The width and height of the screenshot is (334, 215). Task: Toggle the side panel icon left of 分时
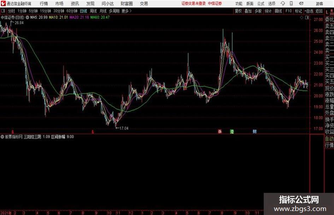point(3,11)
